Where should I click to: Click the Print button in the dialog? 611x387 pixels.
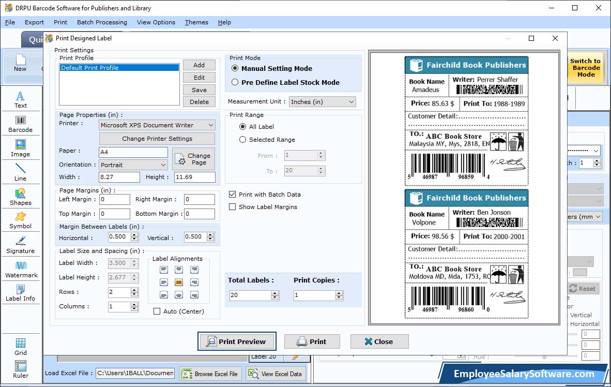pos(312,341)
